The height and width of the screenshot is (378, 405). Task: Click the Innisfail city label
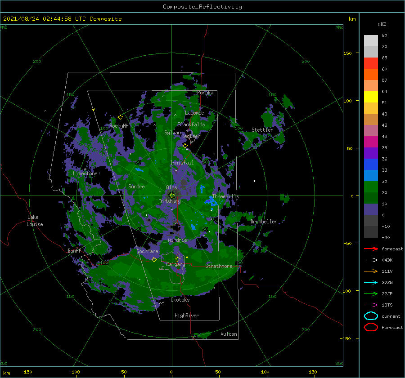182,163
